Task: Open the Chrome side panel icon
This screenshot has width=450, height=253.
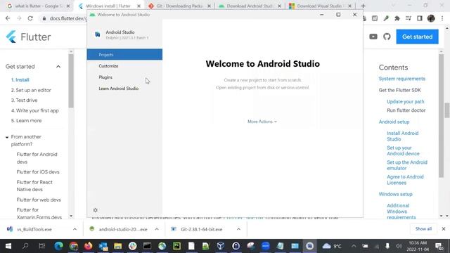Action: pos(419,18)
